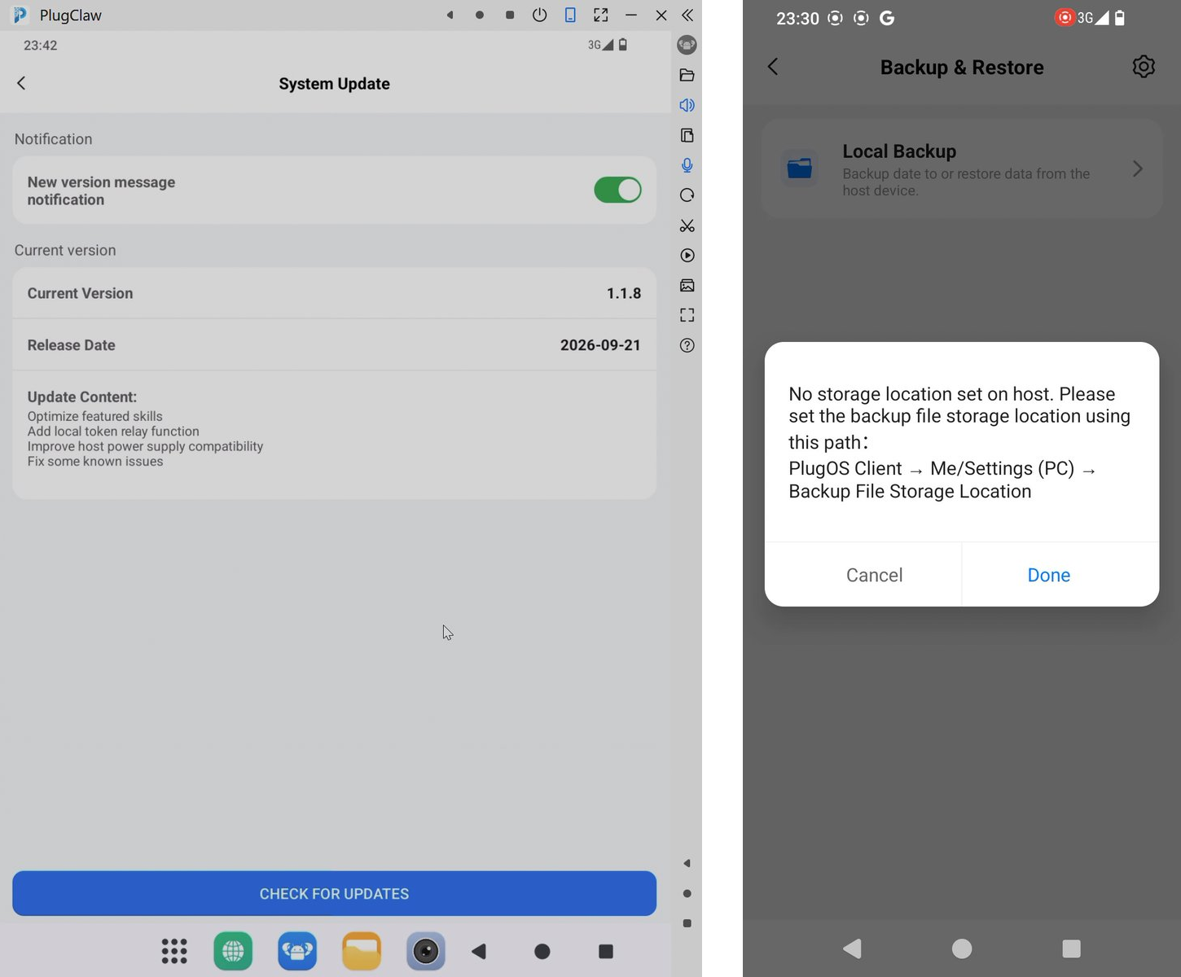The width and height of the screenshot is (1181, 977).
Task: Open the Local Backup card
Action: pos(962,169)
